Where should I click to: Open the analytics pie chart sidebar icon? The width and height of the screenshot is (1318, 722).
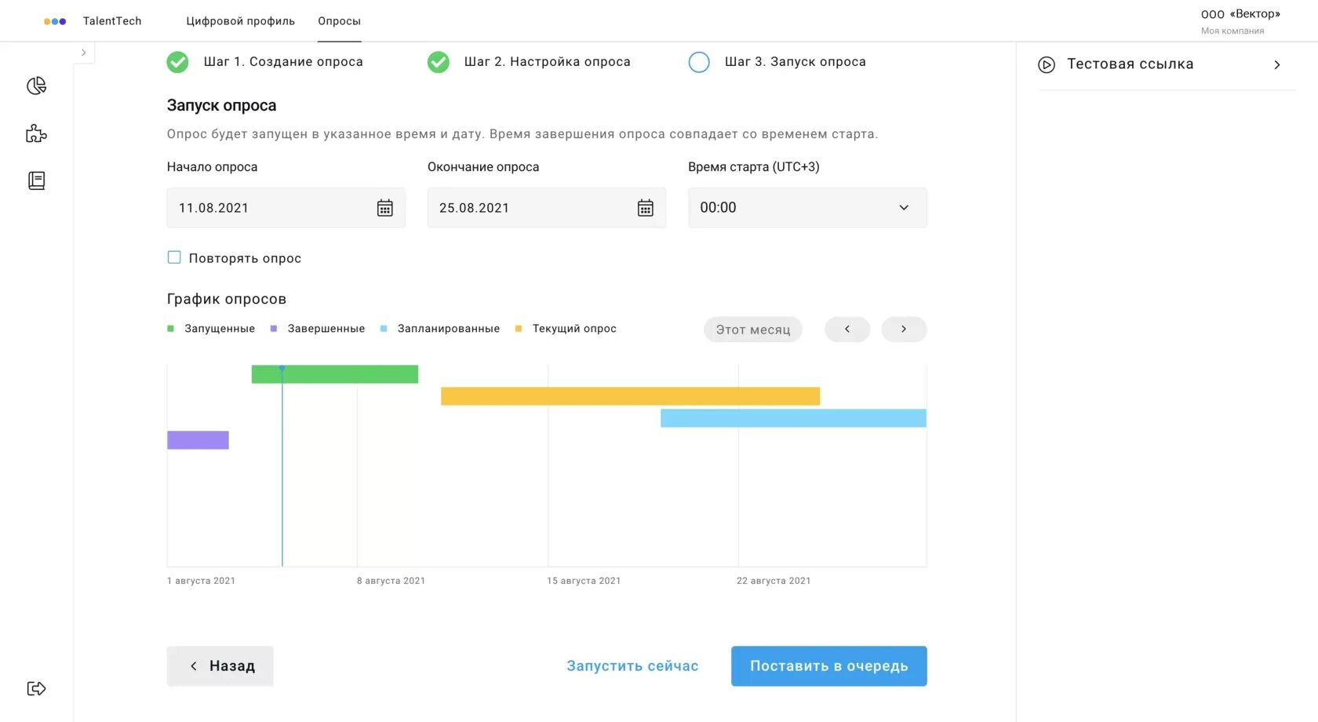click(36, 86)
